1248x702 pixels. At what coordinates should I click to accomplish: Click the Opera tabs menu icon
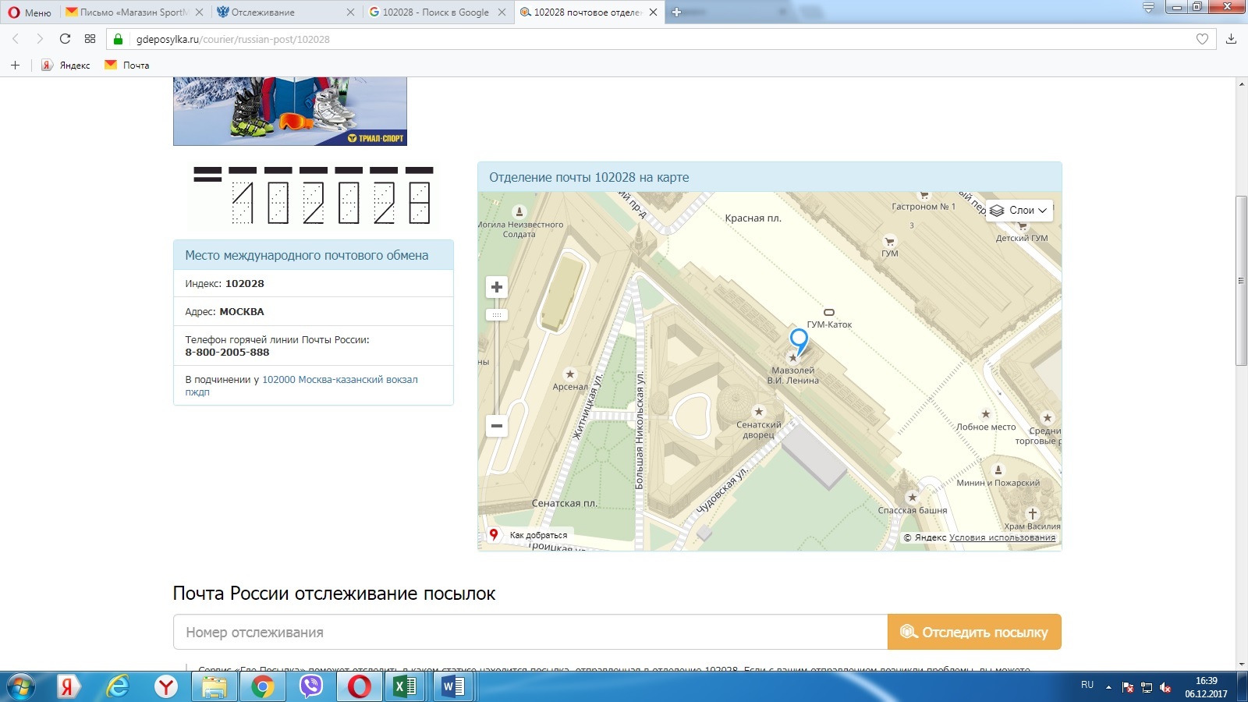1148,8
